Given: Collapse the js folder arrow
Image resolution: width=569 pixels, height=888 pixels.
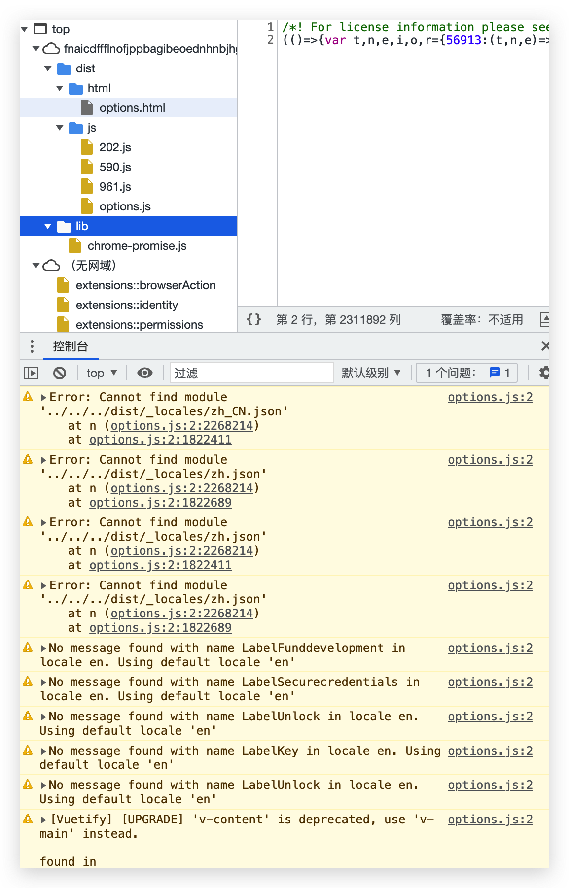Looking at the screenshot, I should [60, 128].
